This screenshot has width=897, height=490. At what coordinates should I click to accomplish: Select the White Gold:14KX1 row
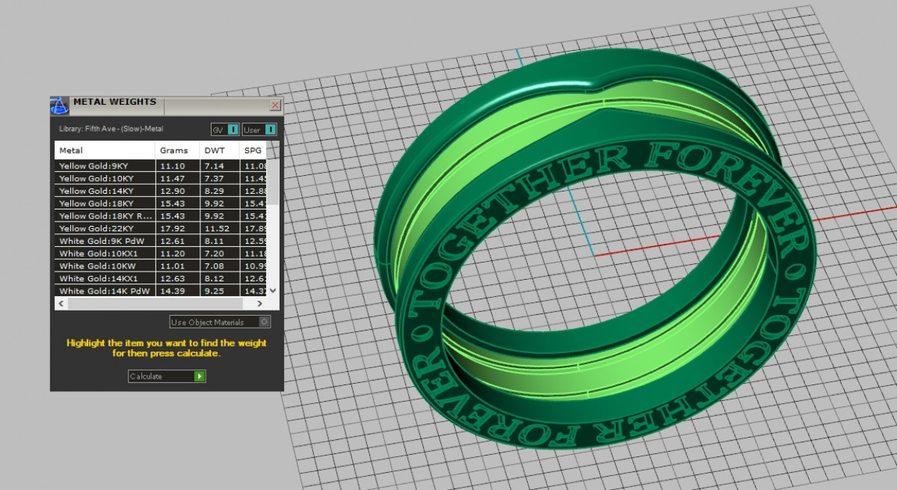pyautogui.click(x=105, y=278)
